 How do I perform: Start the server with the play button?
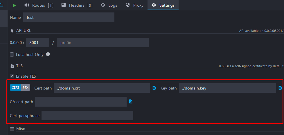coord(15,5)
